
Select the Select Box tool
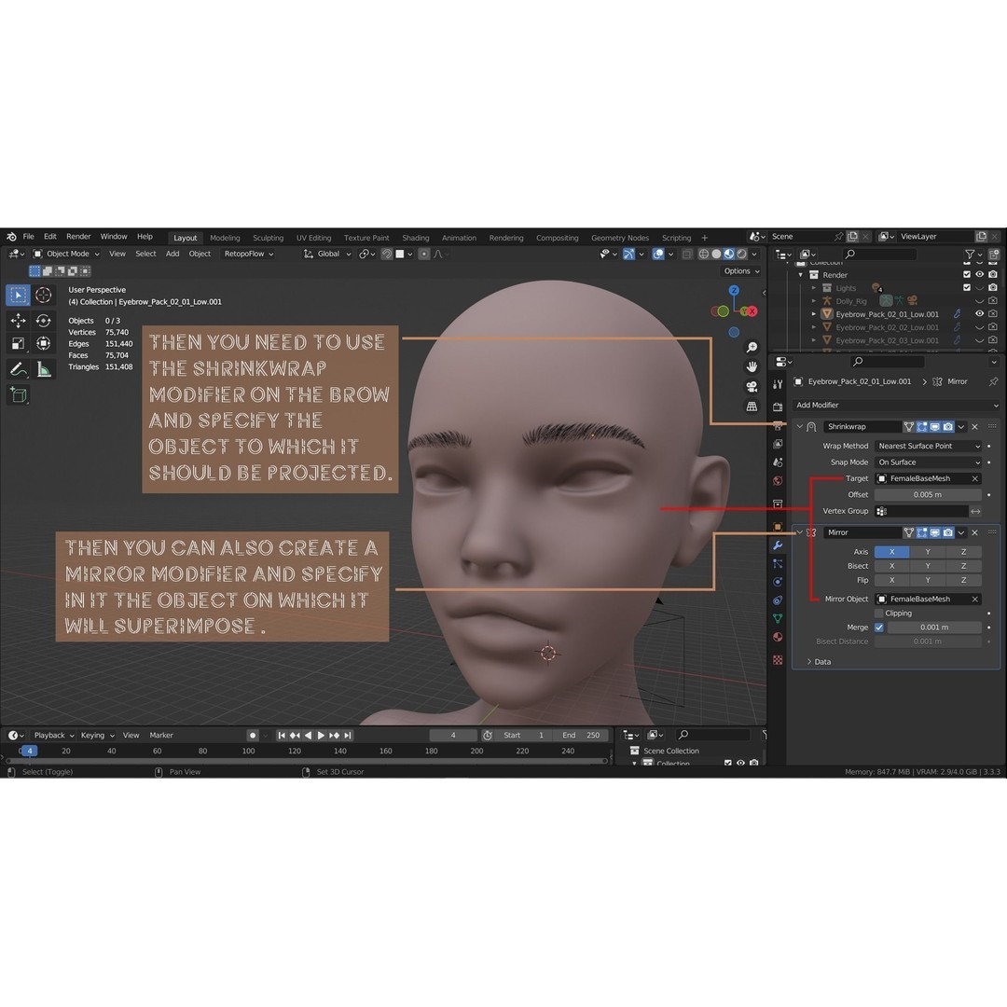18,295
